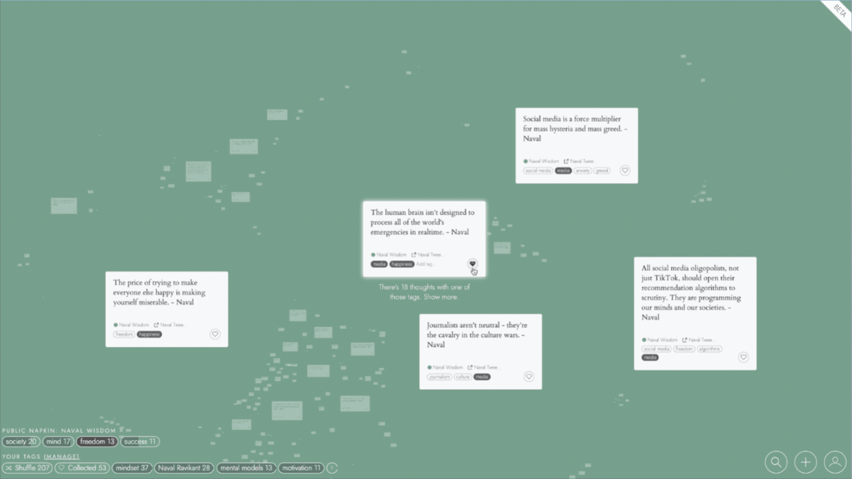Deselect the freedom 13 tag

[97, 441]
